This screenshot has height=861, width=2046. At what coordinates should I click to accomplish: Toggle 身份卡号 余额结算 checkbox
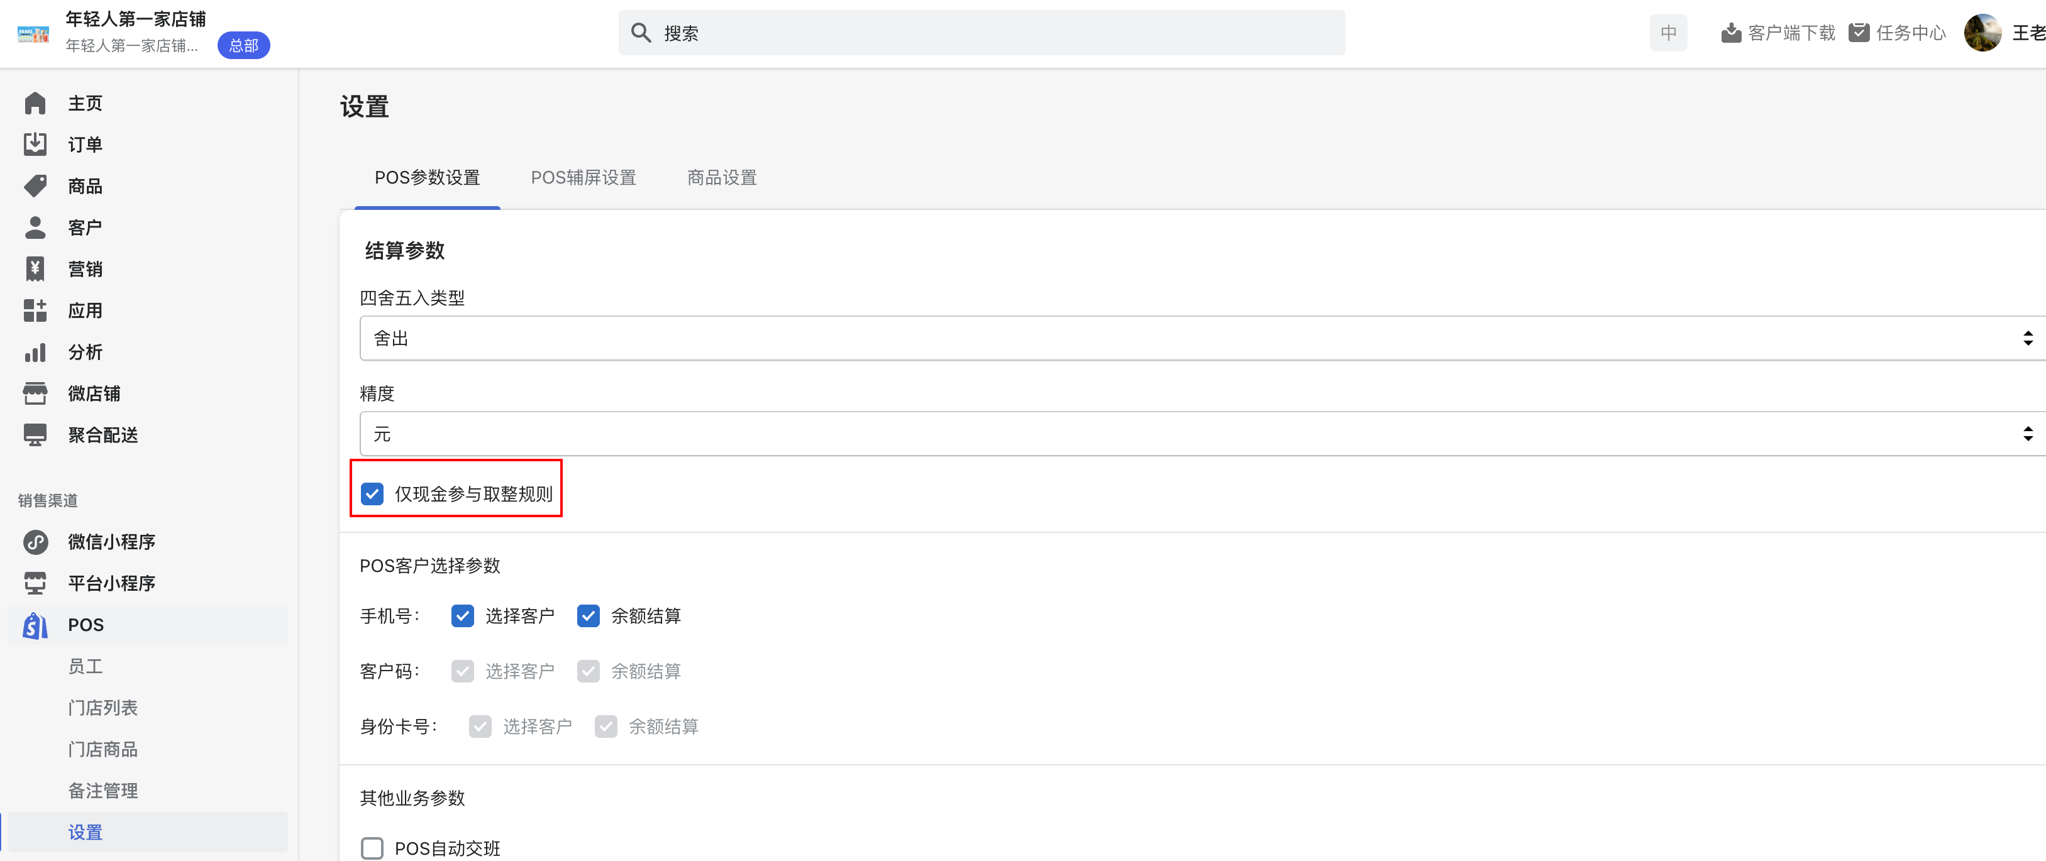click(606, 727)
